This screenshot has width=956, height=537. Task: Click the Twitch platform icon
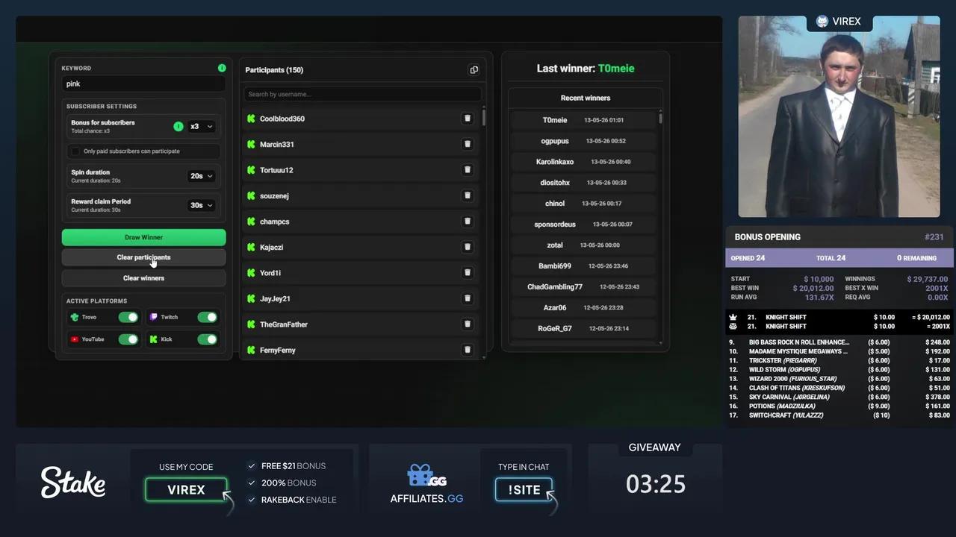154,317
